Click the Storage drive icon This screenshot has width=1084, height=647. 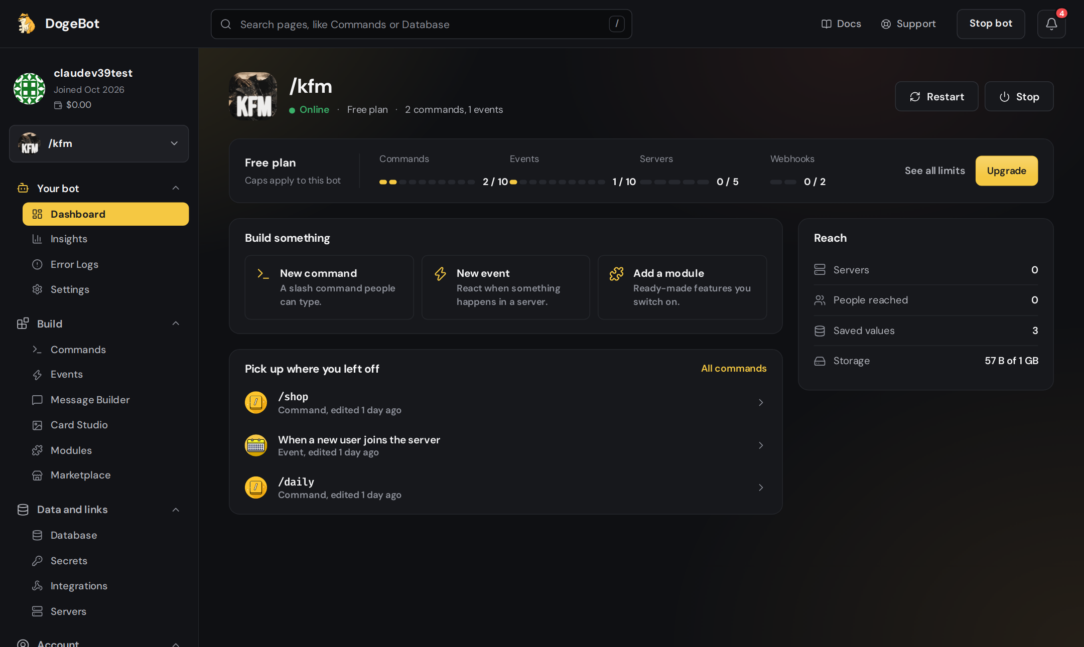pos(820,361)
